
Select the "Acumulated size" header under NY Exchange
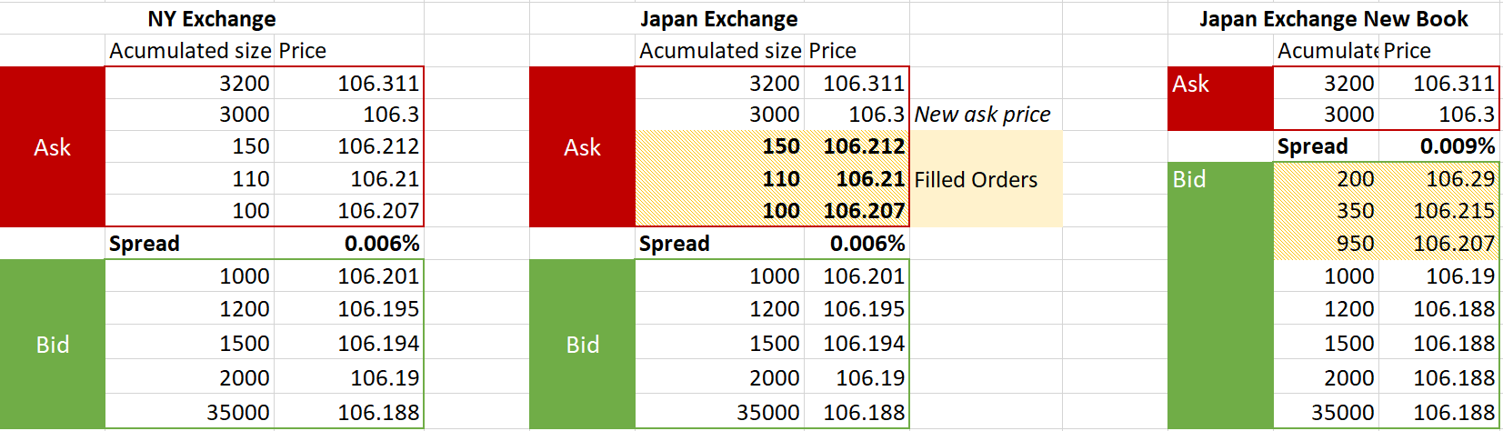[x=190, y=51]
